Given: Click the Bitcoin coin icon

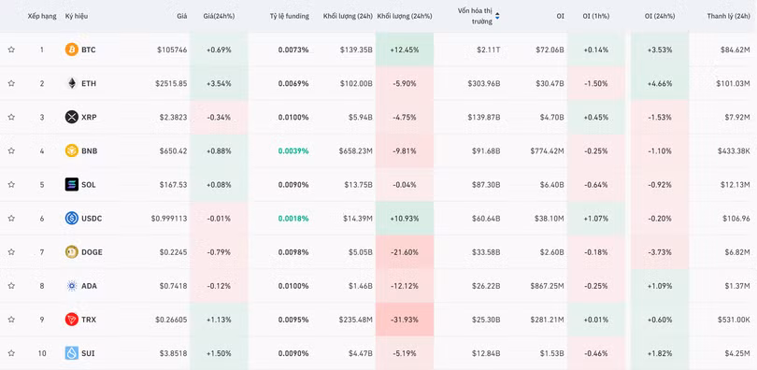Looking at the screenshot, I should pos(71,50).
